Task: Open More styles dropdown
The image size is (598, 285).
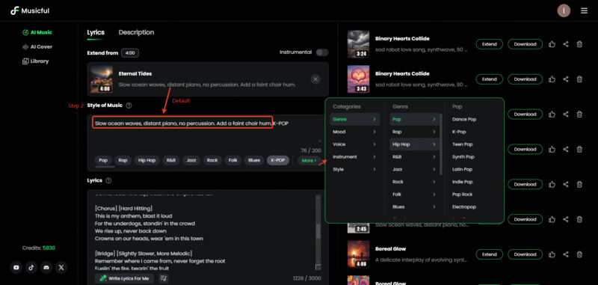Action: 309,161
